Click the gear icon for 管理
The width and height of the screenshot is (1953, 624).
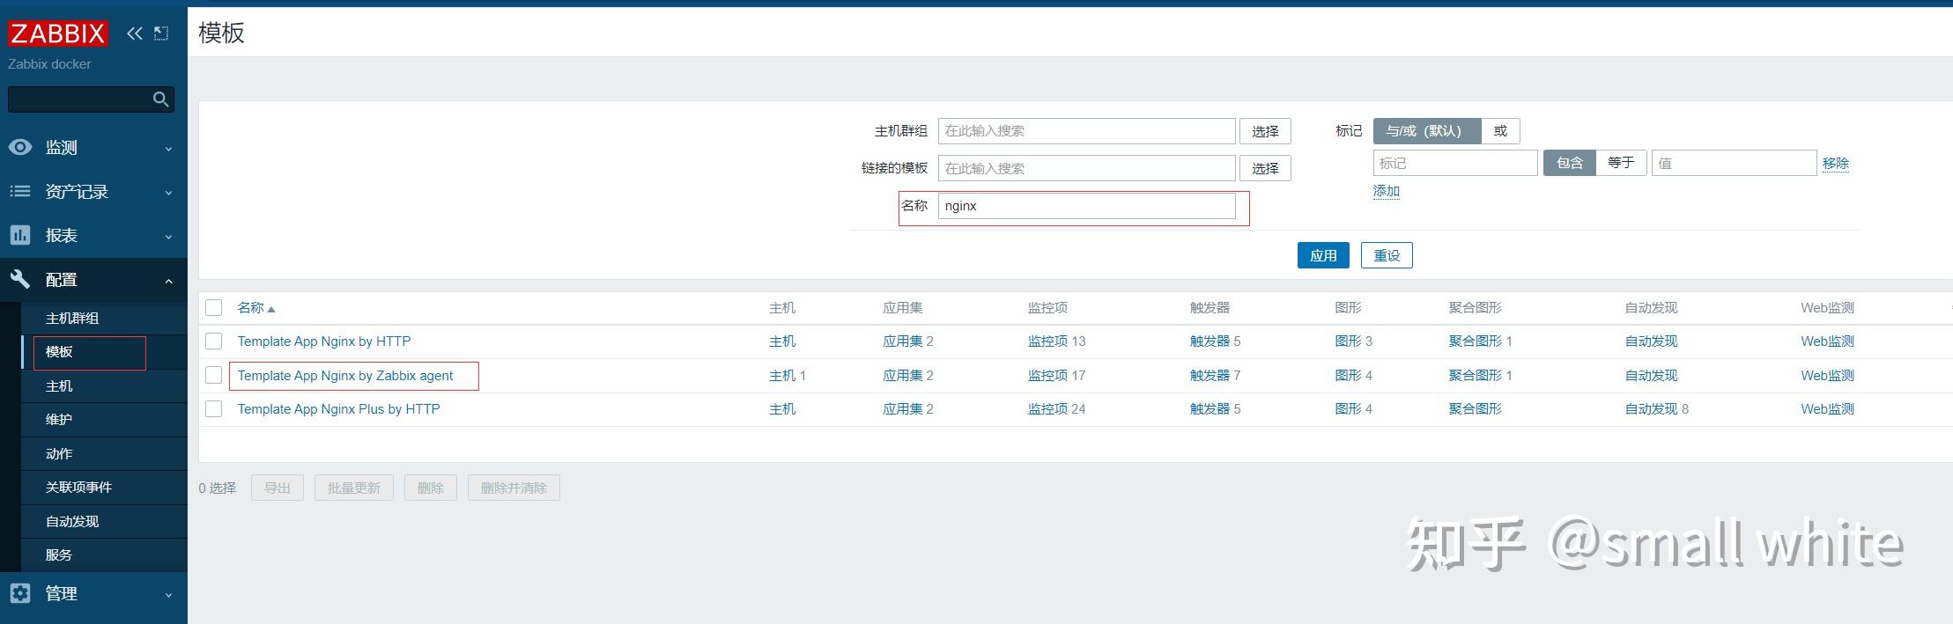click(x=20, y=593)
